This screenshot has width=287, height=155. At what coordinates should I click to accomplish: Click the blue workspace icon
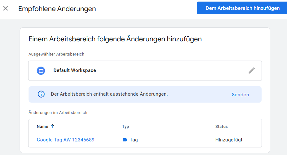(41, 70)
